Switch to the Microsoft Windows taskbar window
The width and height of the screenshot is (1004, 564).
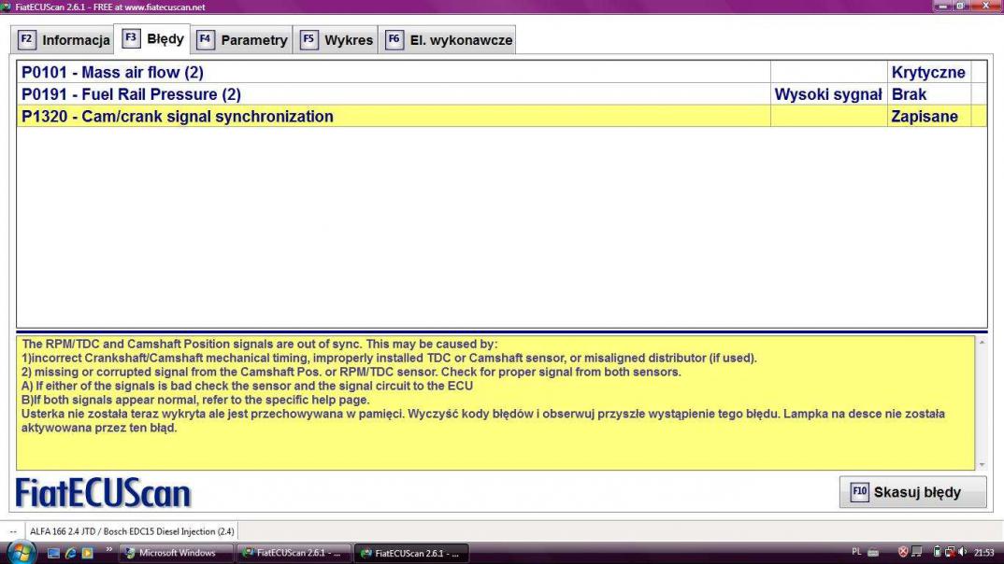[x=176, y=553]
